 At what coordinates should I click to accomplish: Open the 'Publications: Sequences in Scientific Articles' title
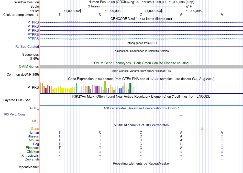[141, 51]
